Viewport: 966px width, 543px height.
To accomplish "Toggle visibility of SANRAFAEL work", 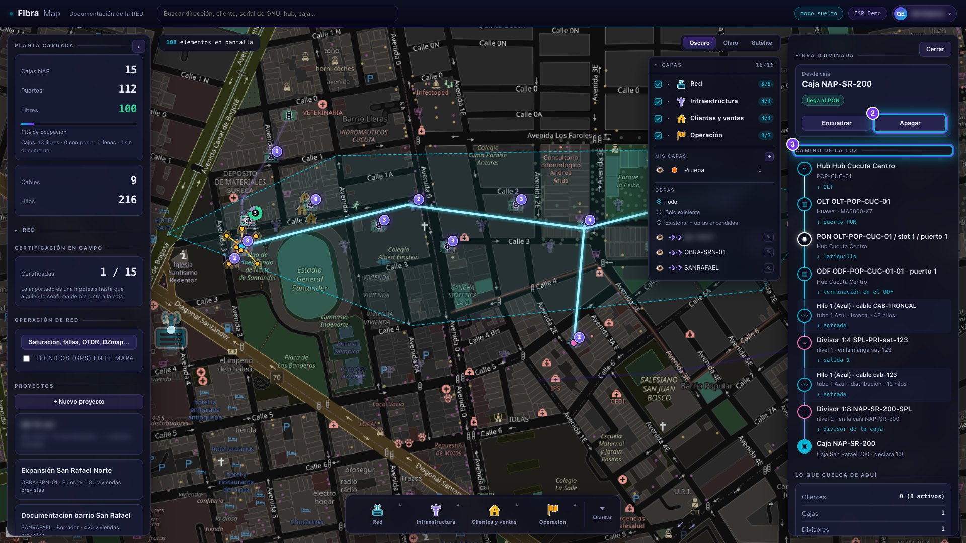I will tap(660, 268).
